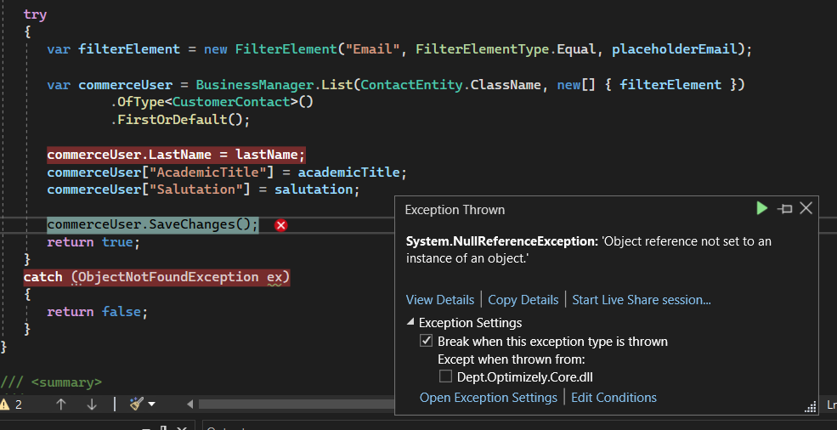Close the Exception Thrown popup
Screen dimensions: 837x430
tap(806, 208)
